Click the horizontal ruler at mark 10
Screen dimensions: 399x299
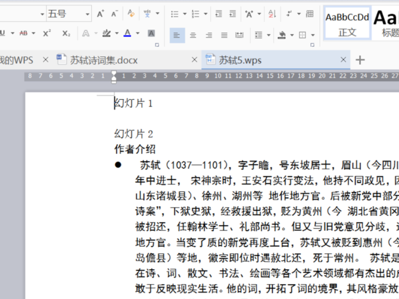218,76
